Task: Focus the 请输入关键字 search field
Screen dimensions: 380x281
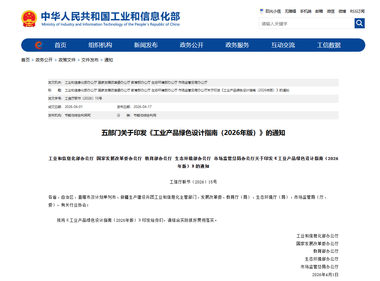Action: pos(307,23)
